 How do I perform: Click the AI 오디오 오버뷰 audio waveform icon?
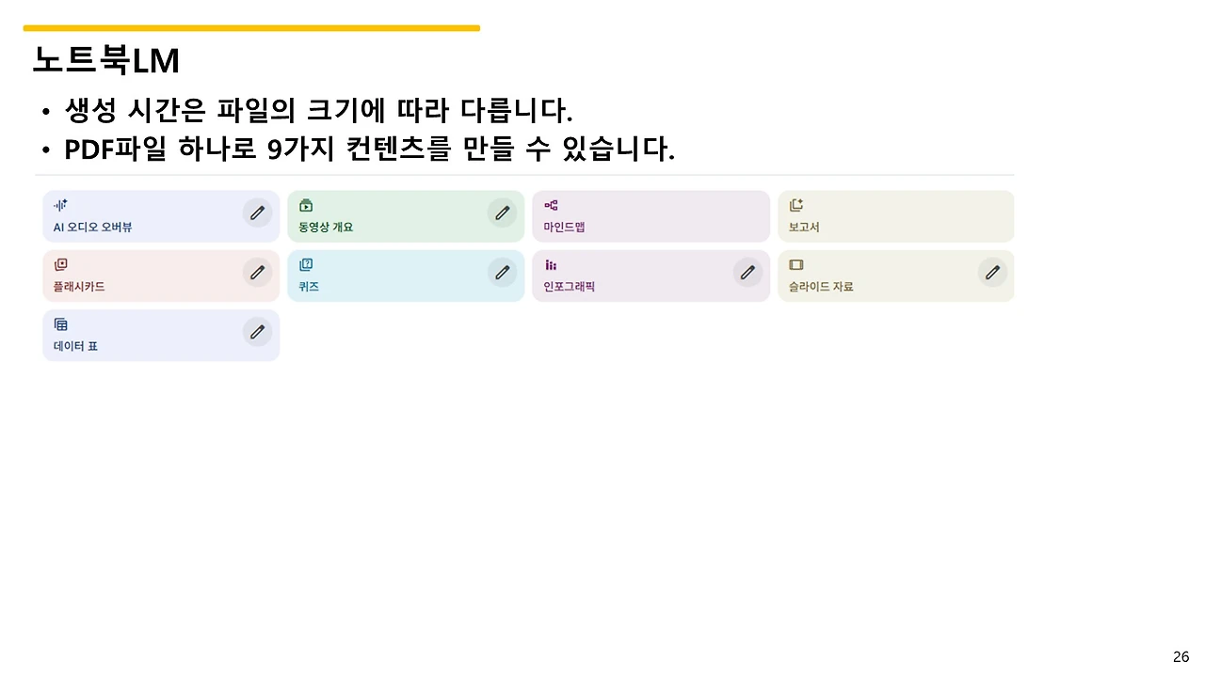tap(59, 205)
